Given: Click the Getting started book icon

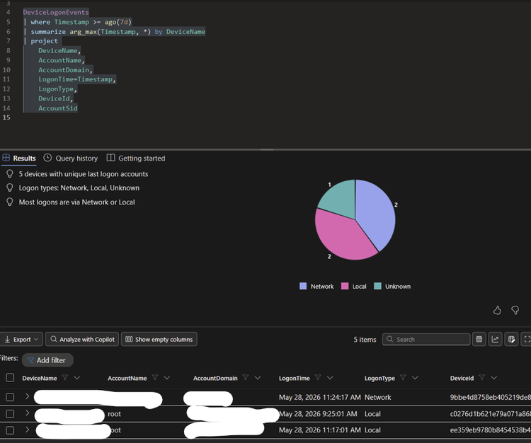Looking at the screenshot, I should coord(110,158).
